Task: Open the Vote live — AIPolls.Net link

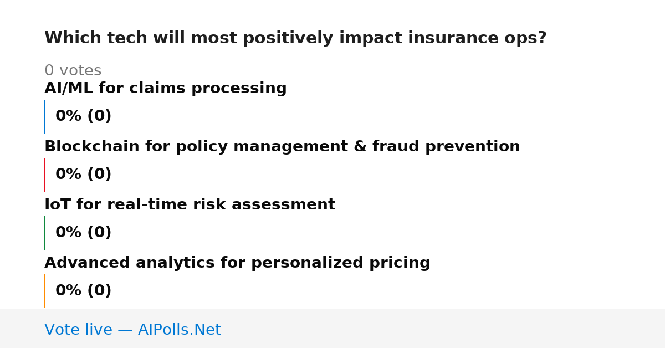Action: point(132,330)
